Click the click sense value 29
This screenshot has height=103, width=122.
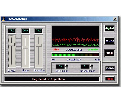[60, 66]
